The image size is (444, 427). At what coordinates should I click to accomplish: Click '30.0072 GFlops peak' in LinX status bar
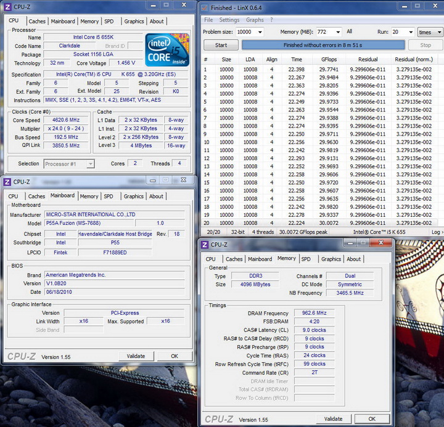pyautogui.click(x=303, y=232)
